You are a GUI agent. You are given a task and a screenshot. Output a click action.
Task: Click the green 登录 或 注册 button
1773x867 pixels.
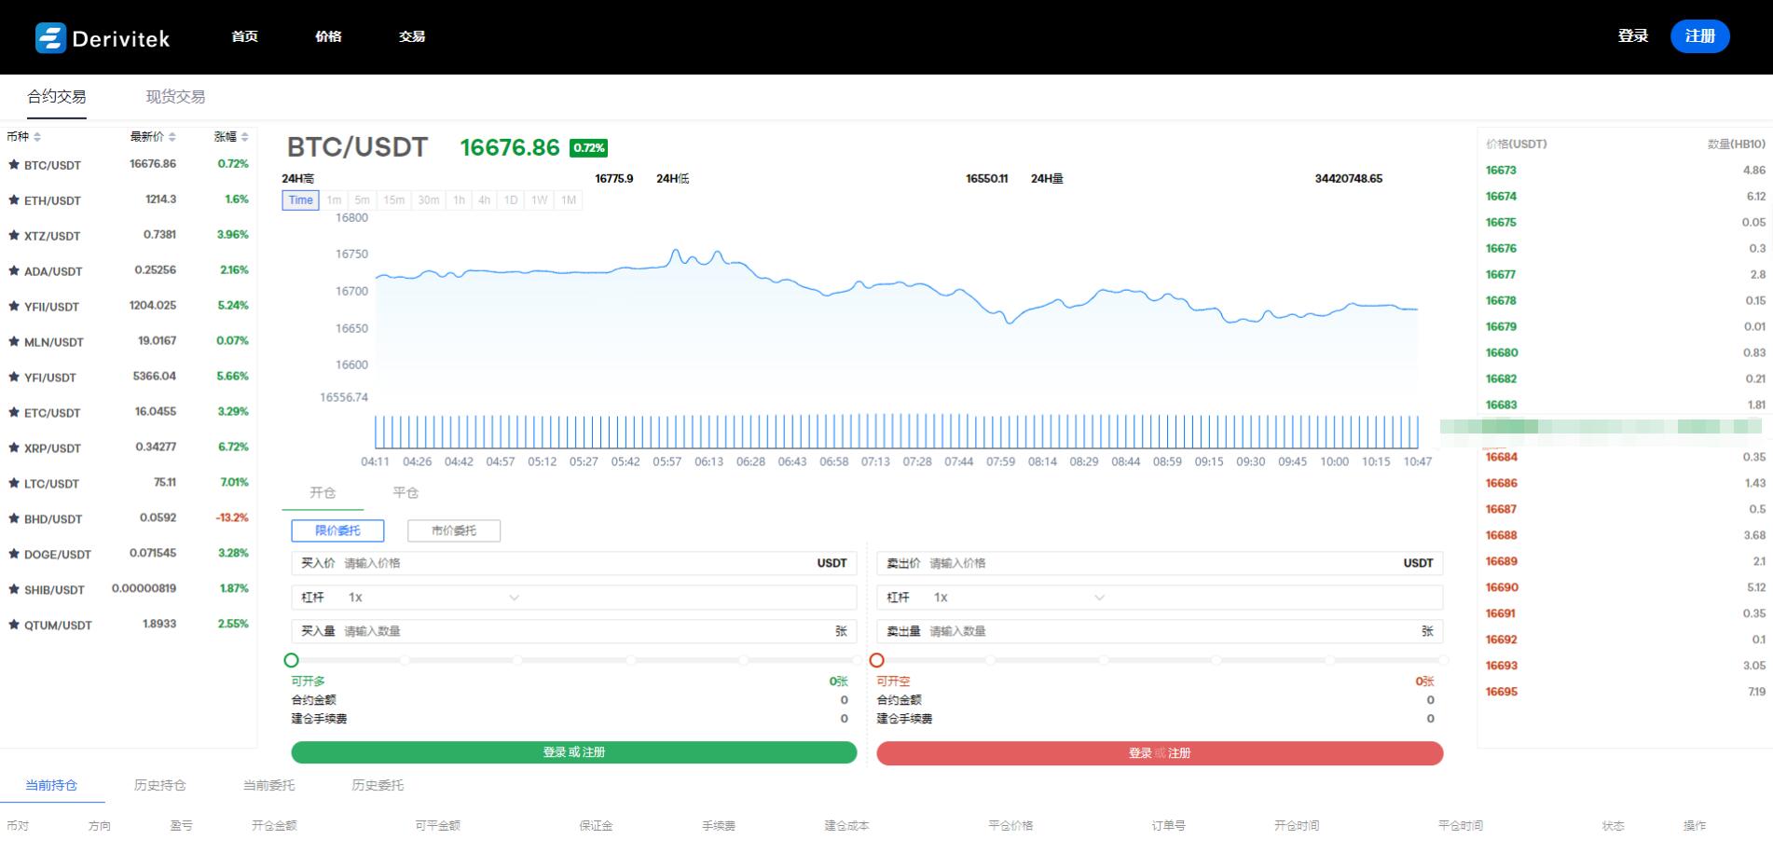click(573, 752)
